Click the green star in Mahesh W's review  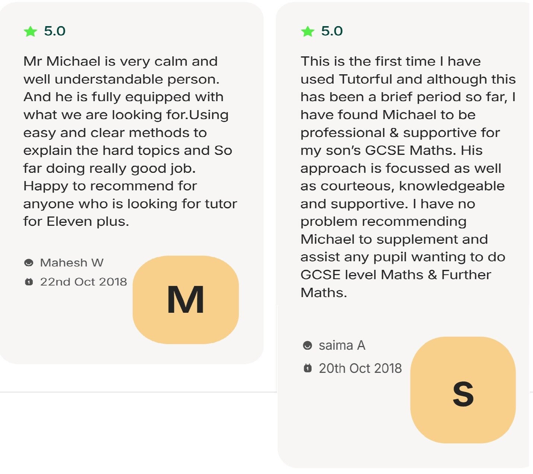(x=30, y=31)
